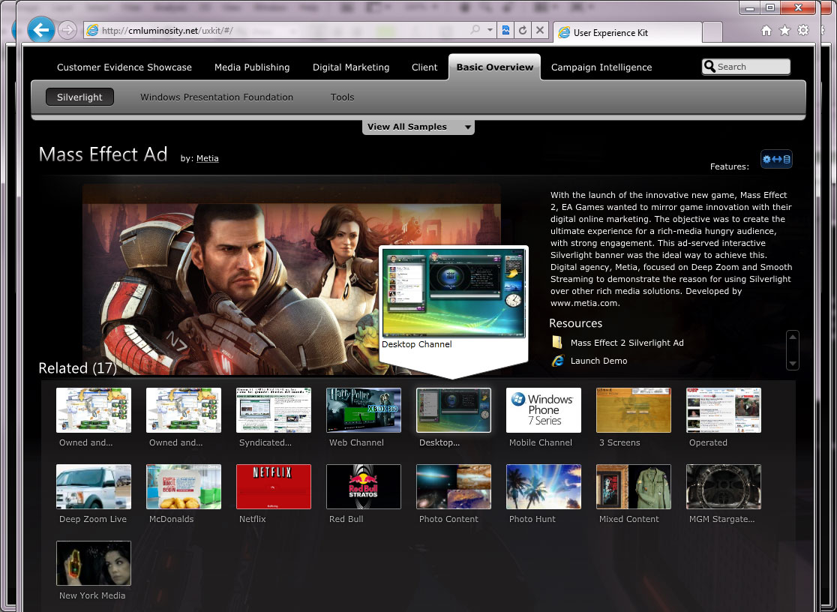Open the New York Media thumbnail
837x612 pixels.
point(94,563)
